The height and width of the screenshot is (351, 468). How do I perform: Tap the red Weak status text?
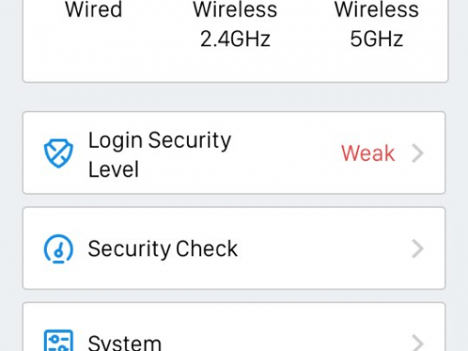(x=368, y=153)
